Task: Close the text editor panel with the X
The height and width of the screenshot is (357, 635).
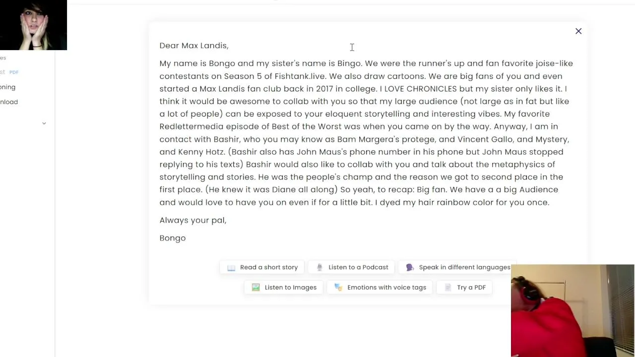Action: (x=578, y=31)
